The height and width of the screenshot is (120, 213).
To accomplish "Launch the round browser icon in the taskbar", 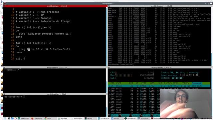I will [x=16, y=118].
